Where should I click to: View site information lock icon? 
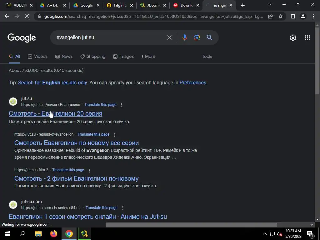click(39, 16)
